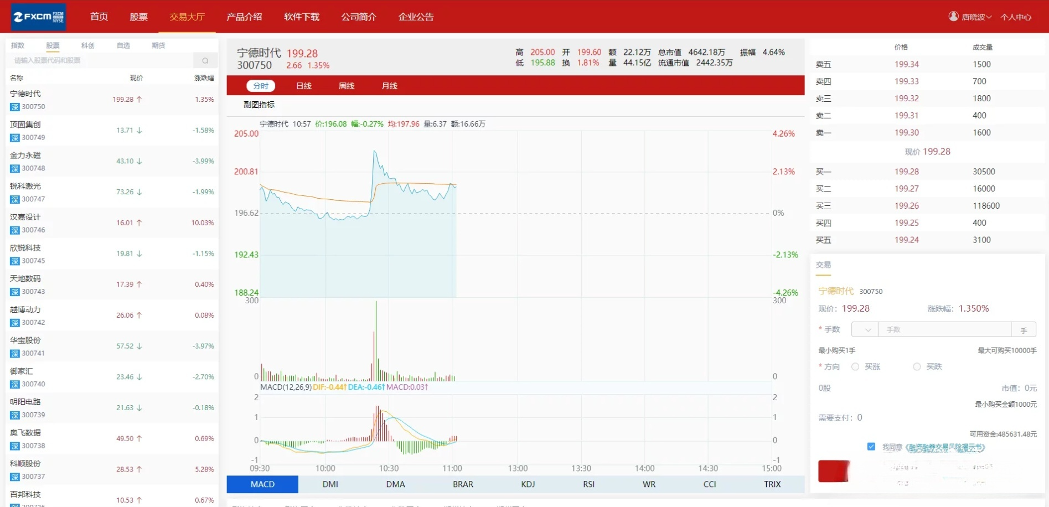Select the 买涨 direction radio button
This screenshot has width=1049, height=507.
tap(855, 366)
